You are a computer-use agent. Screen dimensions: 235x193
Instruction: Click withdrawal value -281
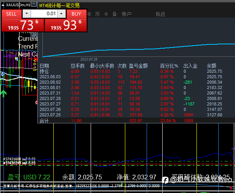click(188, 82)
